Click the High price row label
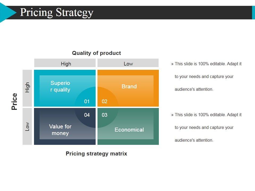The height and width of the screenshot is (191, 255). tap(27, 88)
